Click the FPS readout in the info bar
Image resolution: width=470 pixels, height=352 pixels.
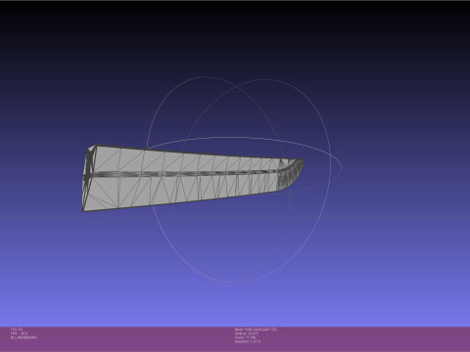coord(19,333)
